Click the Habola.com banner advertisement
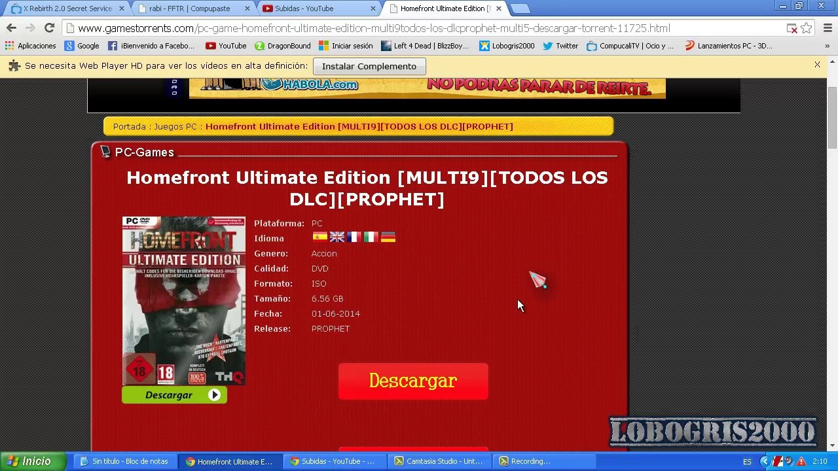This screenshot has width=838, height=471. pyautogui.click(x=427, y=88)
